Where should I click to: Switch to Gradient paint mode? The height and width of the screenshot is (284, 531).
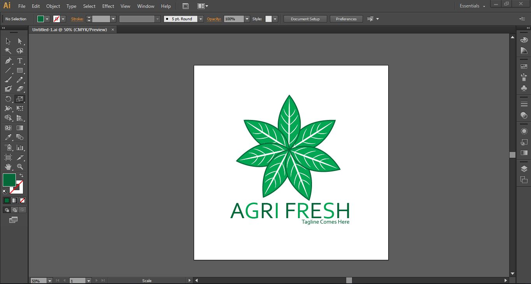pyautogui.click(x=14, y=200)
